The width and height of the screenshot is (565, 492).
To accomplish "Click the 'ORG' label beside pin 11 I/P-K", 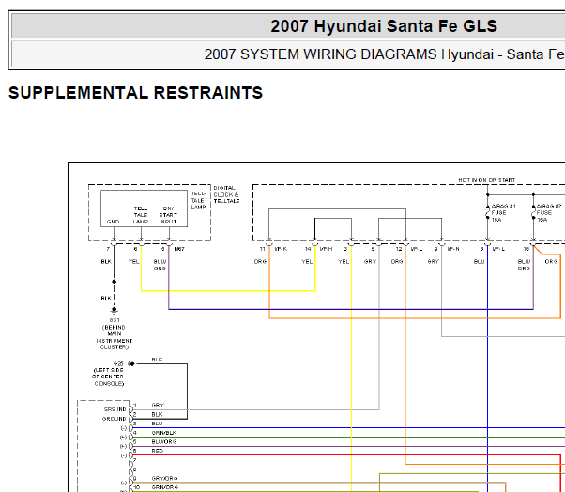I will (x=260, y=261).
